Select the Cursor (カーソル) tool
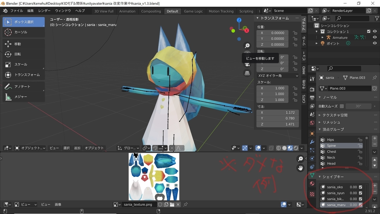 [x=23, y=32]
